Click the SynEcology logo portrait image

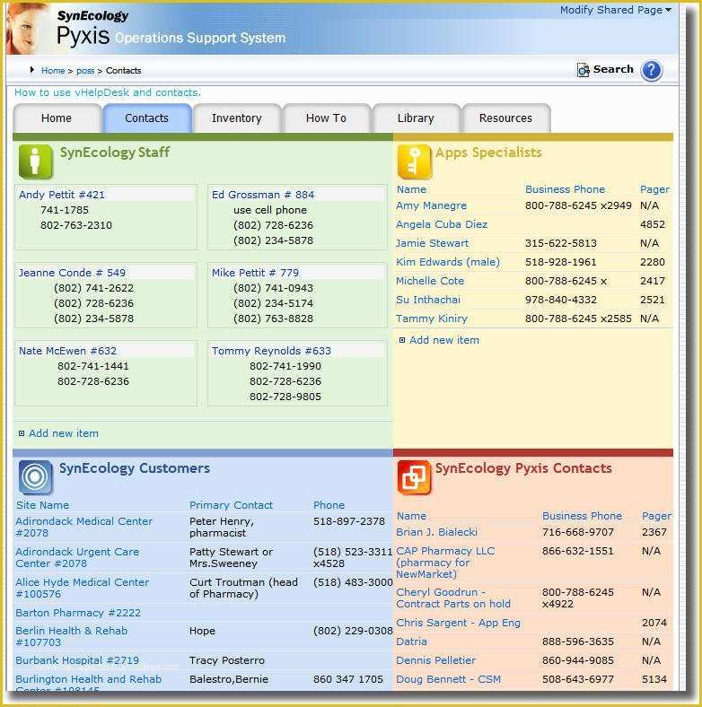[28, 29]
